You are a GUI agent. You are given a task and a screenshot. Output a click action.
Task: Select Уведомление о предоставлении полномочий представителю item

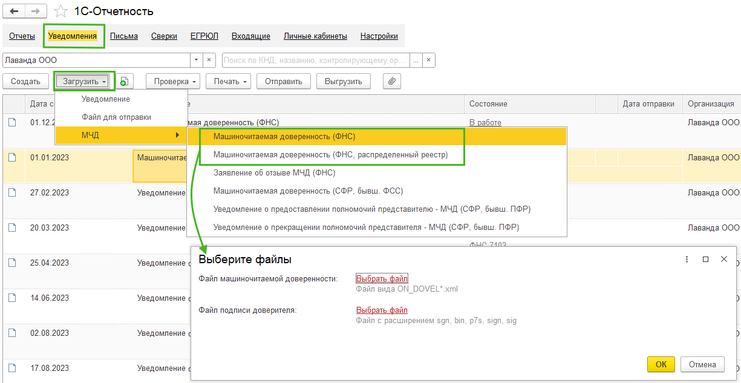[x=376, y=209]
